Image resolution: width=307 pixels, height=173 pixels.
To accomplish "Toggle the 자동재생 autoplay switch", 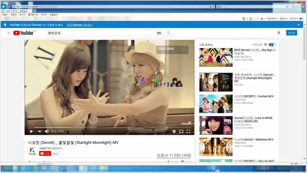I will pos(272,45).
